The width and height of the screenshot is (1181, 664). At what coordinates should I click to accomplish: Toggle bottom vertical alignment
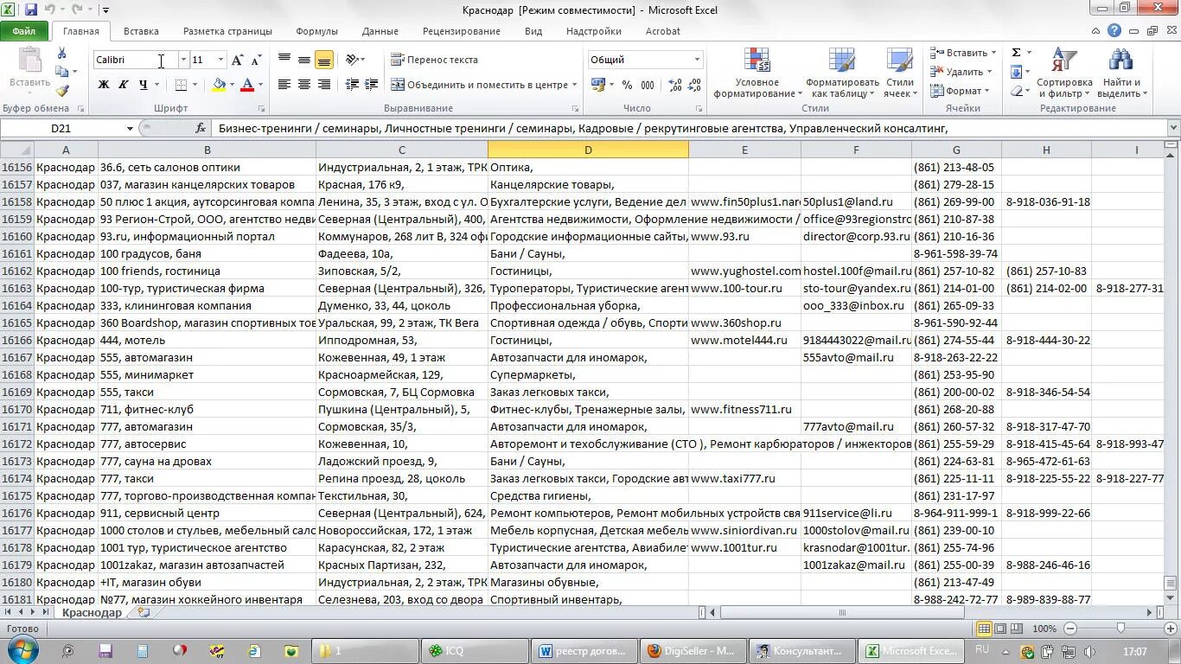324,60
